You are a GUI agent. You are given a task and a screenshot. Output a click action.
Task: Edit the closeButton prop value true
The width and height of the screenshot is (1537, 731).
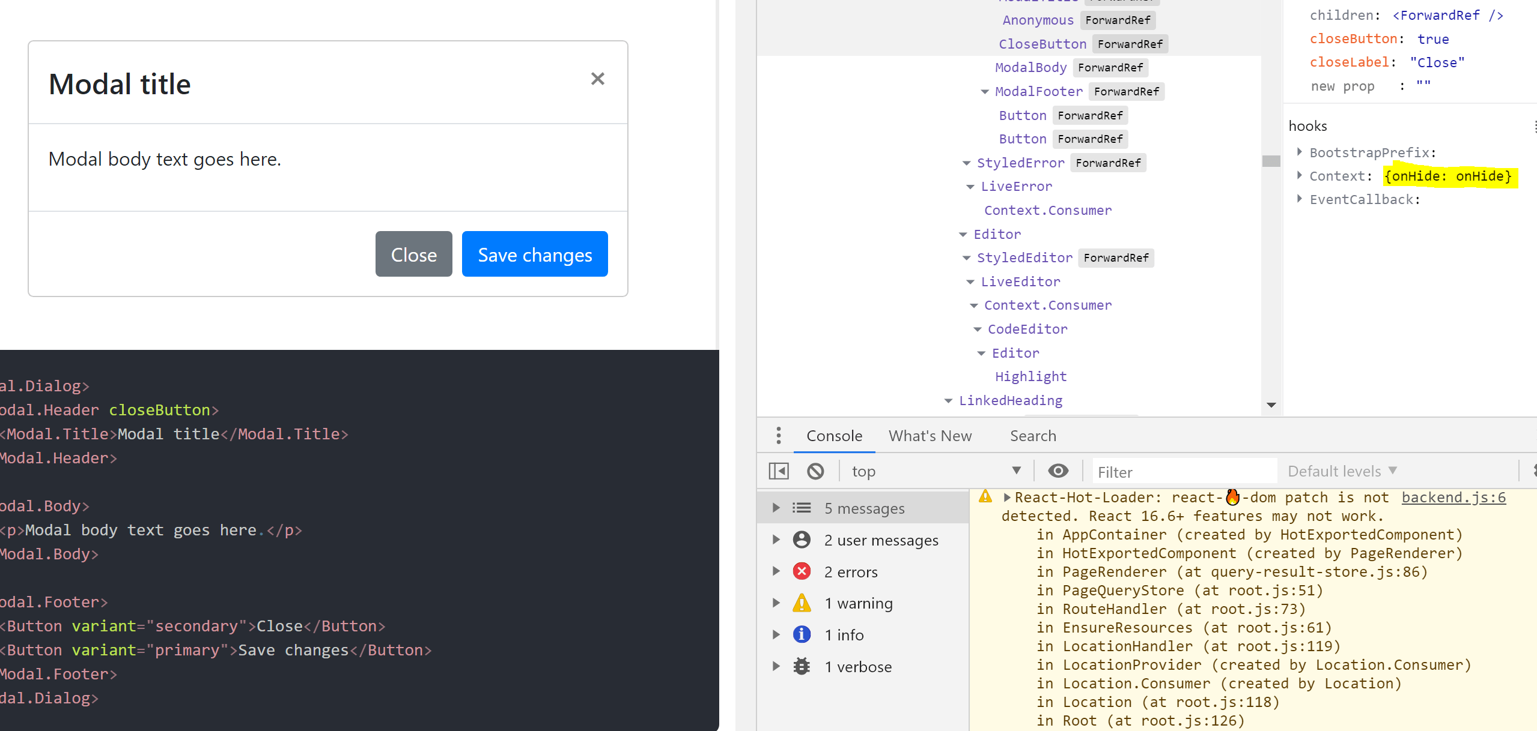(1433, 39)
